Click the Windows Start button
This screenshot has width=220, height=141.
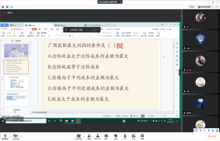point(3,121)
